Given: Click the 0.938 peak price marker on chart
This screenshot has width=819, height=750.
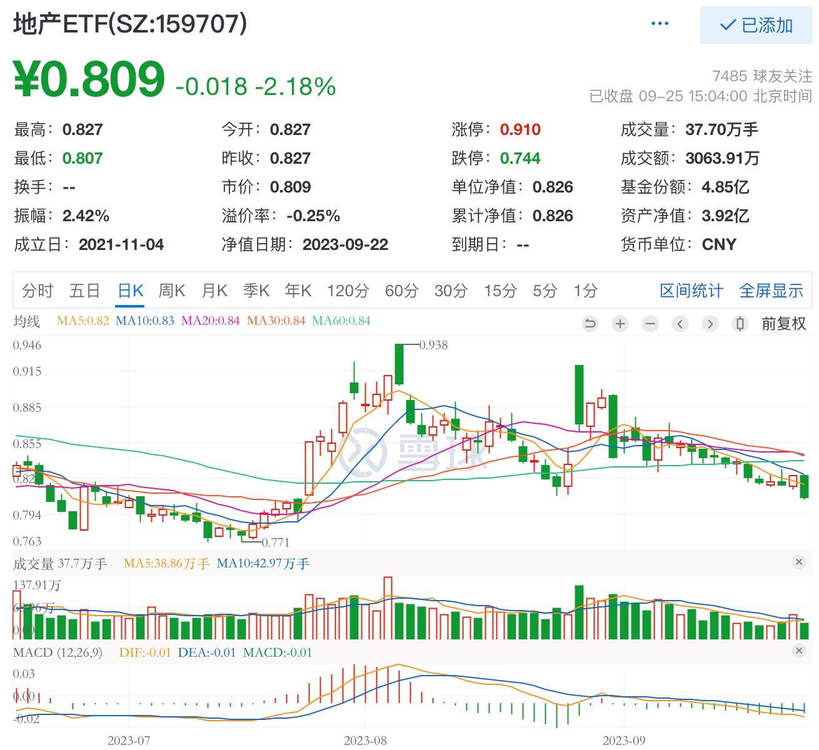Looking at the screenshot, I should point(433,344).
